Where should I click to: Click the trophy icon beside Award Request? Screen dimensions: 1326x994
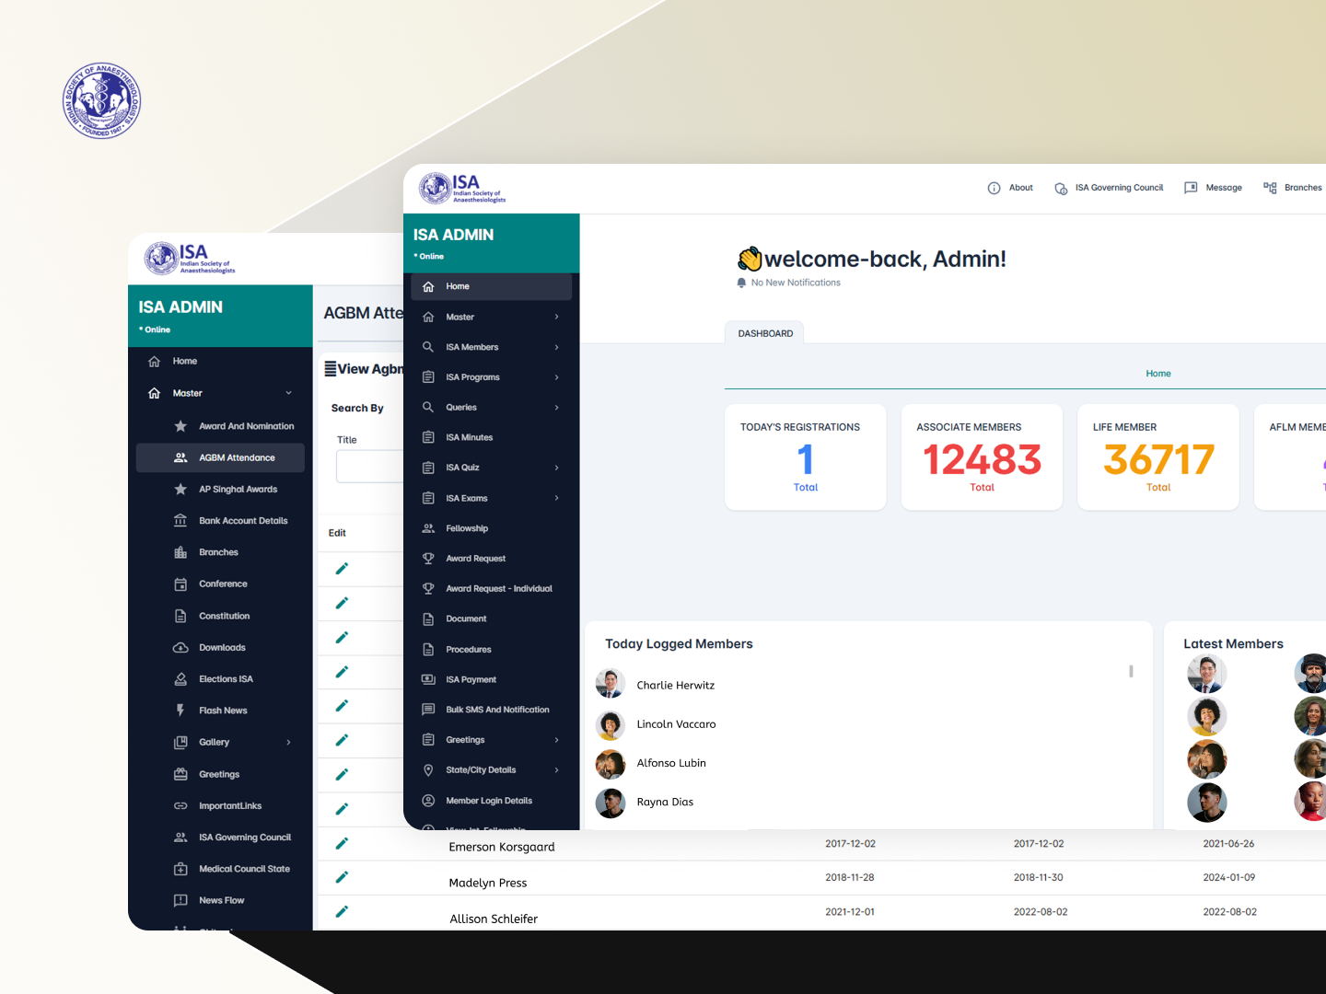click(x=428, y=559)
